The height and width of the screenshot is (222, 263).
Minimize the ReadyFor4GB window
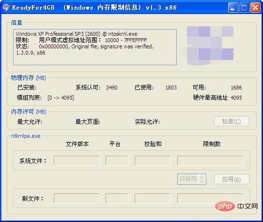pos(233,8)
